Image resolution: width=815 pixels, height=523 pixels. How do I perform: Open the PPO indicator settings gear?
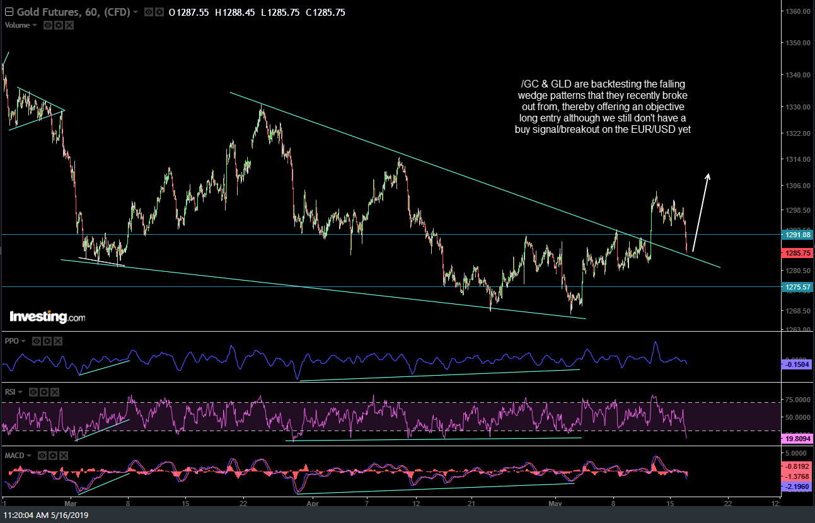(47, 341)
